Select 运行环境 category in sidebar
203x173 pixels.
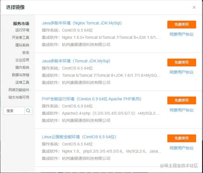[x=22, y=30]
